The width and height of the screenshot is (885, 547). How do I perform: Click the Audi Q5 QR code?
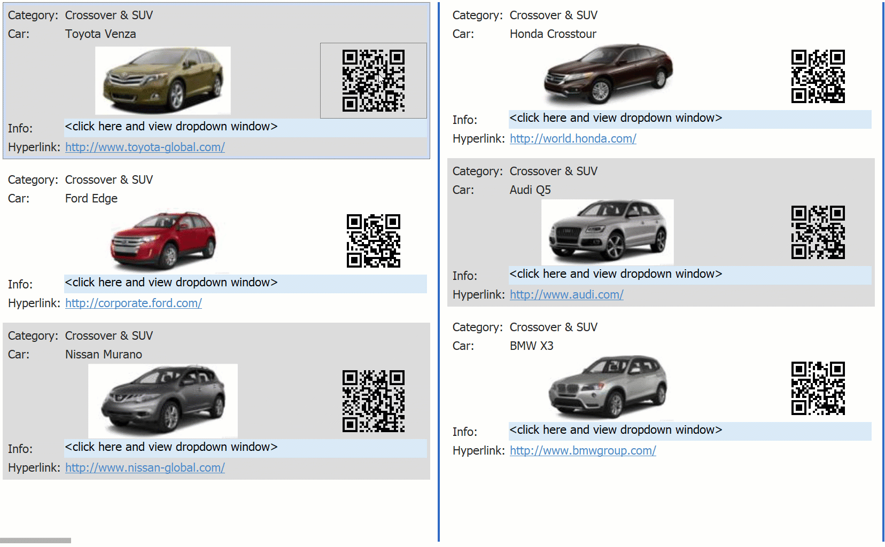[x=818, y=232]
